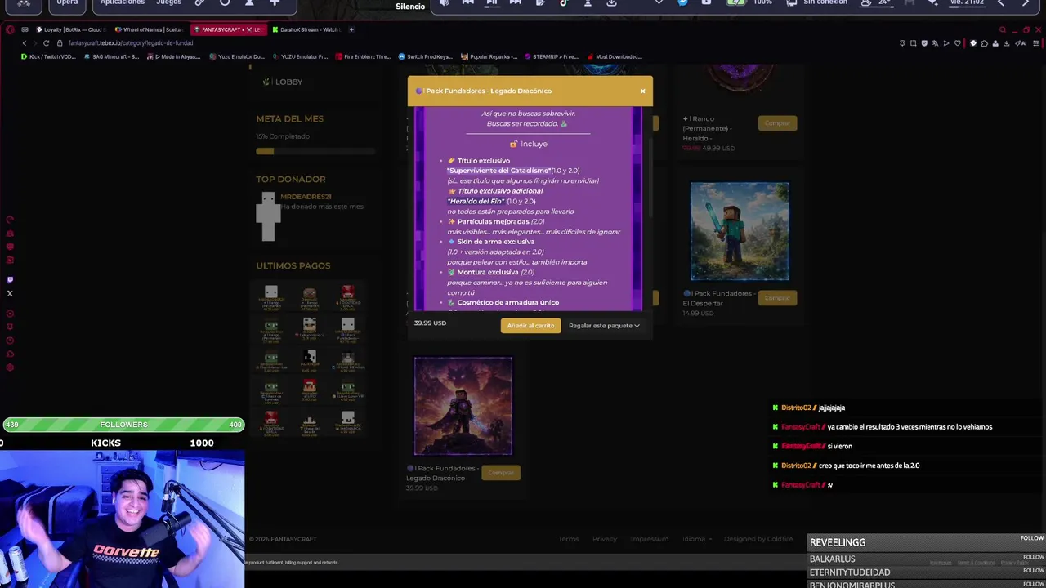Open the Popular Repacks bookmark
Image resolution: width=1046 pixels, height=588 pixels.
click(489, 56)
